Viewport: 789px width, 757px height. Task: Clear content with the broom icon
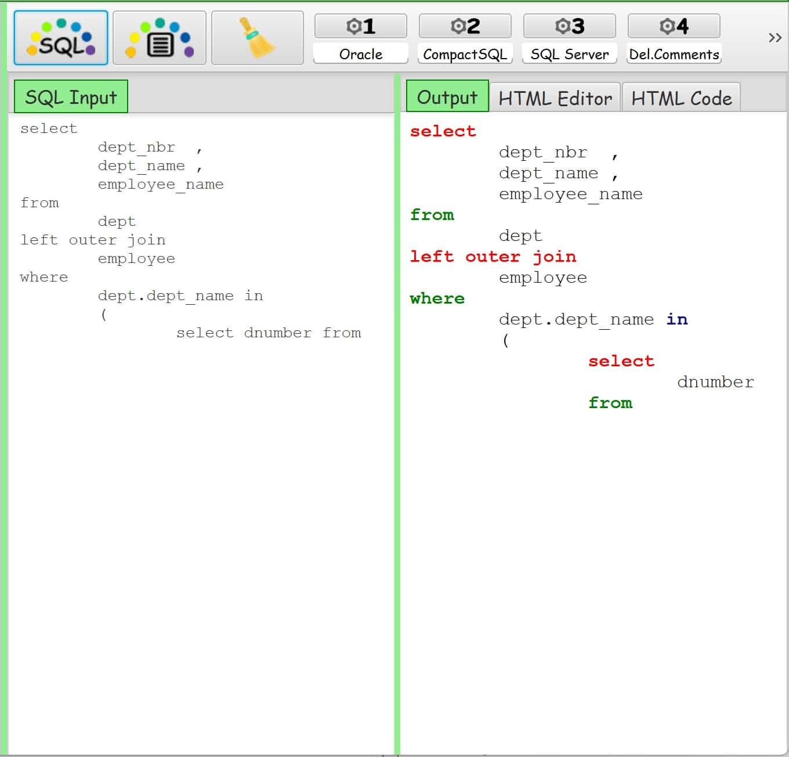(258, 38)
